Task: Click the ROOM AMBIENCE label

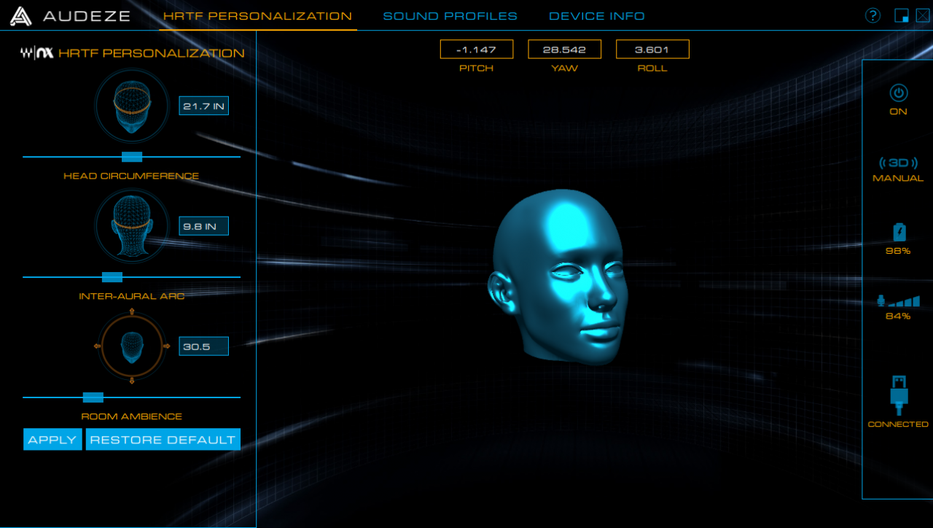Action: 132,416
